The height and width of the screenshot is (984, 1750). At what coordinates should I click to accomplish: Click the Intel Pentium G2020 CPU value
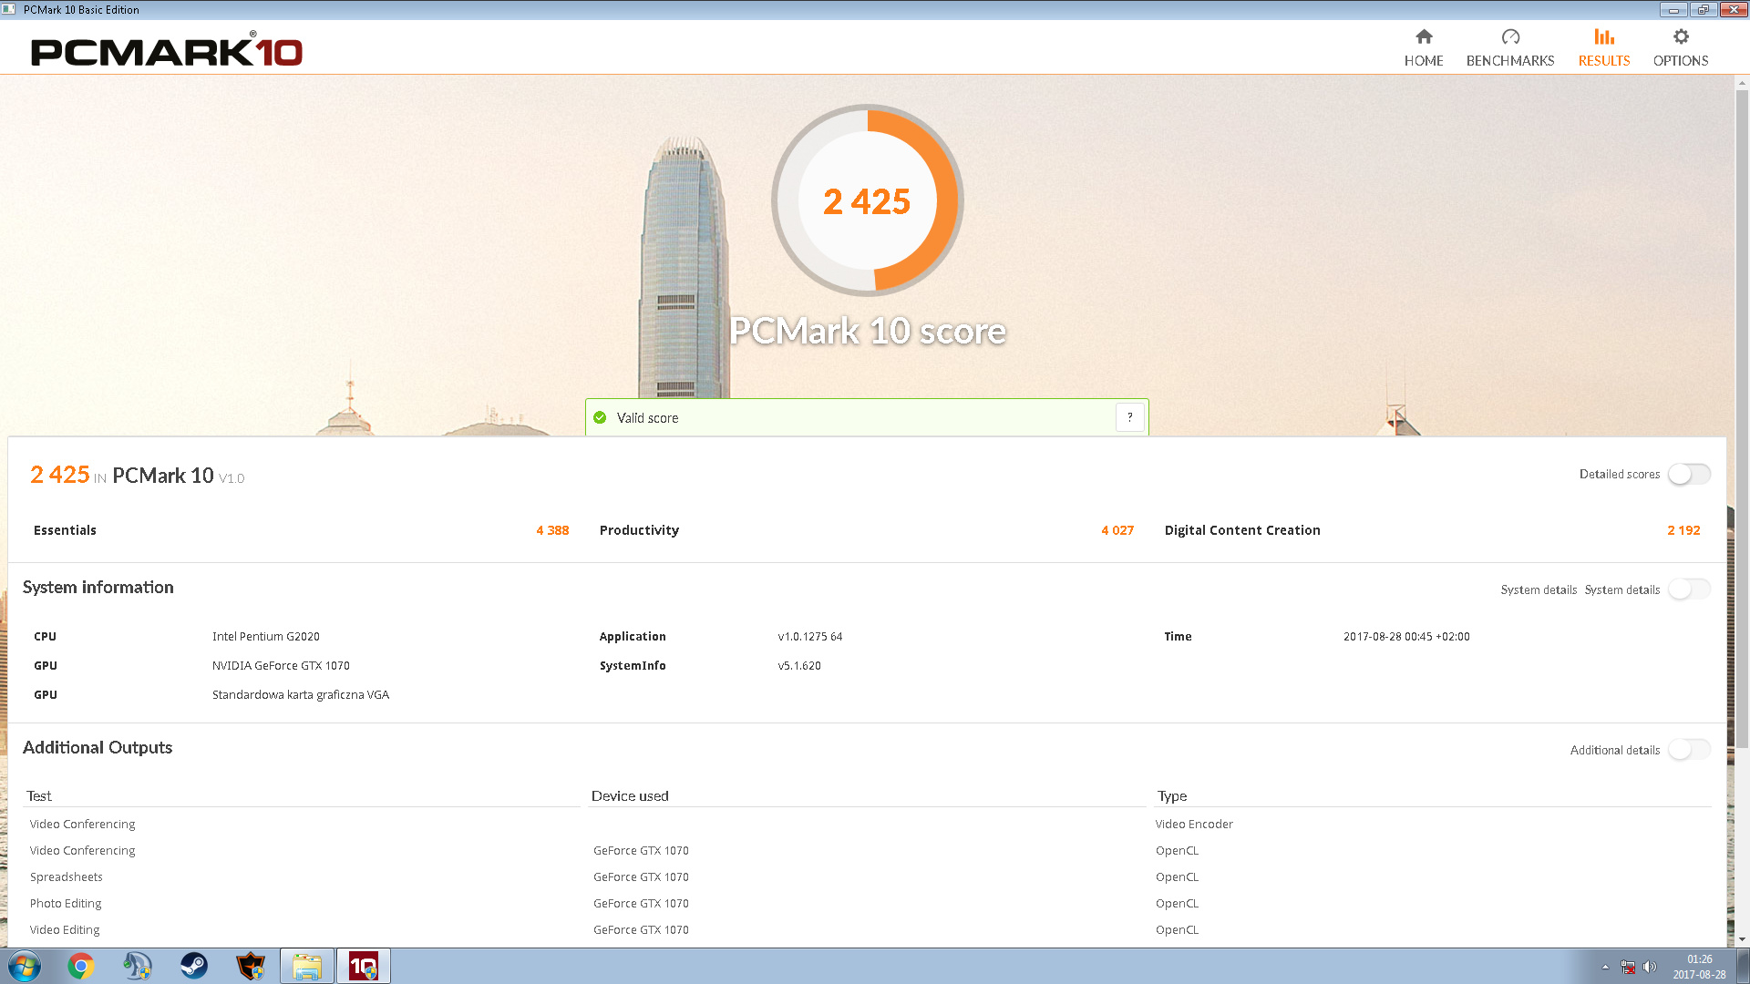266,637
